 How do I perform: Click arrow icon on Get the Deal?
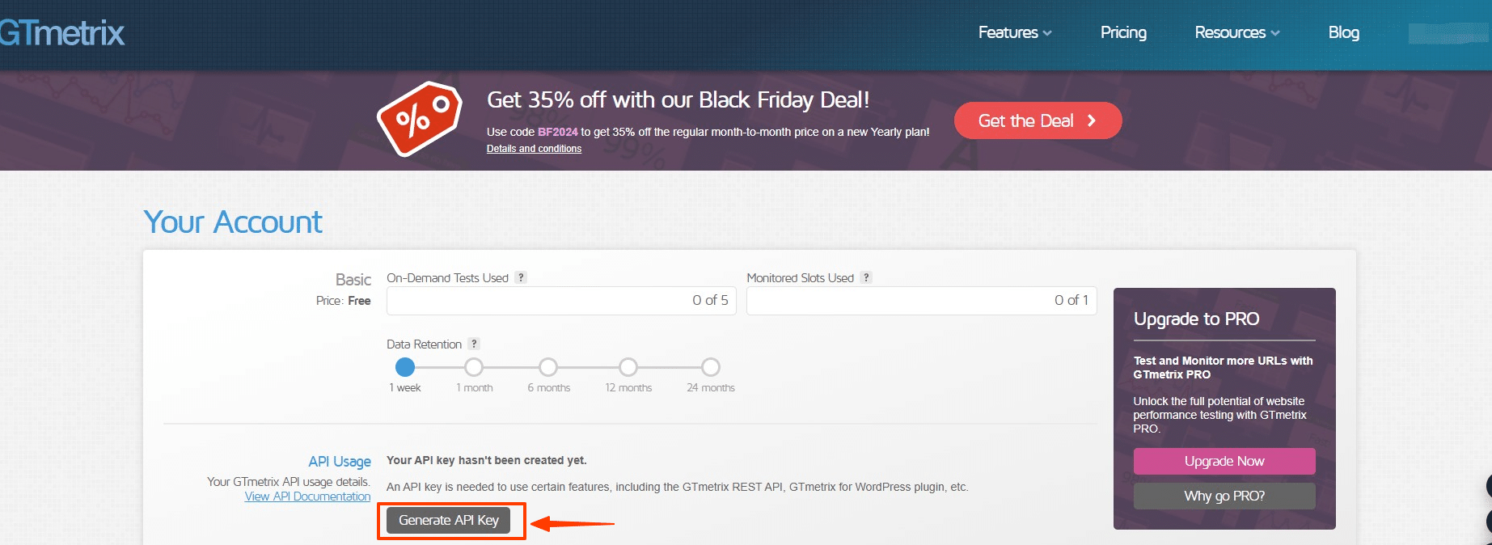(1092, 120)
